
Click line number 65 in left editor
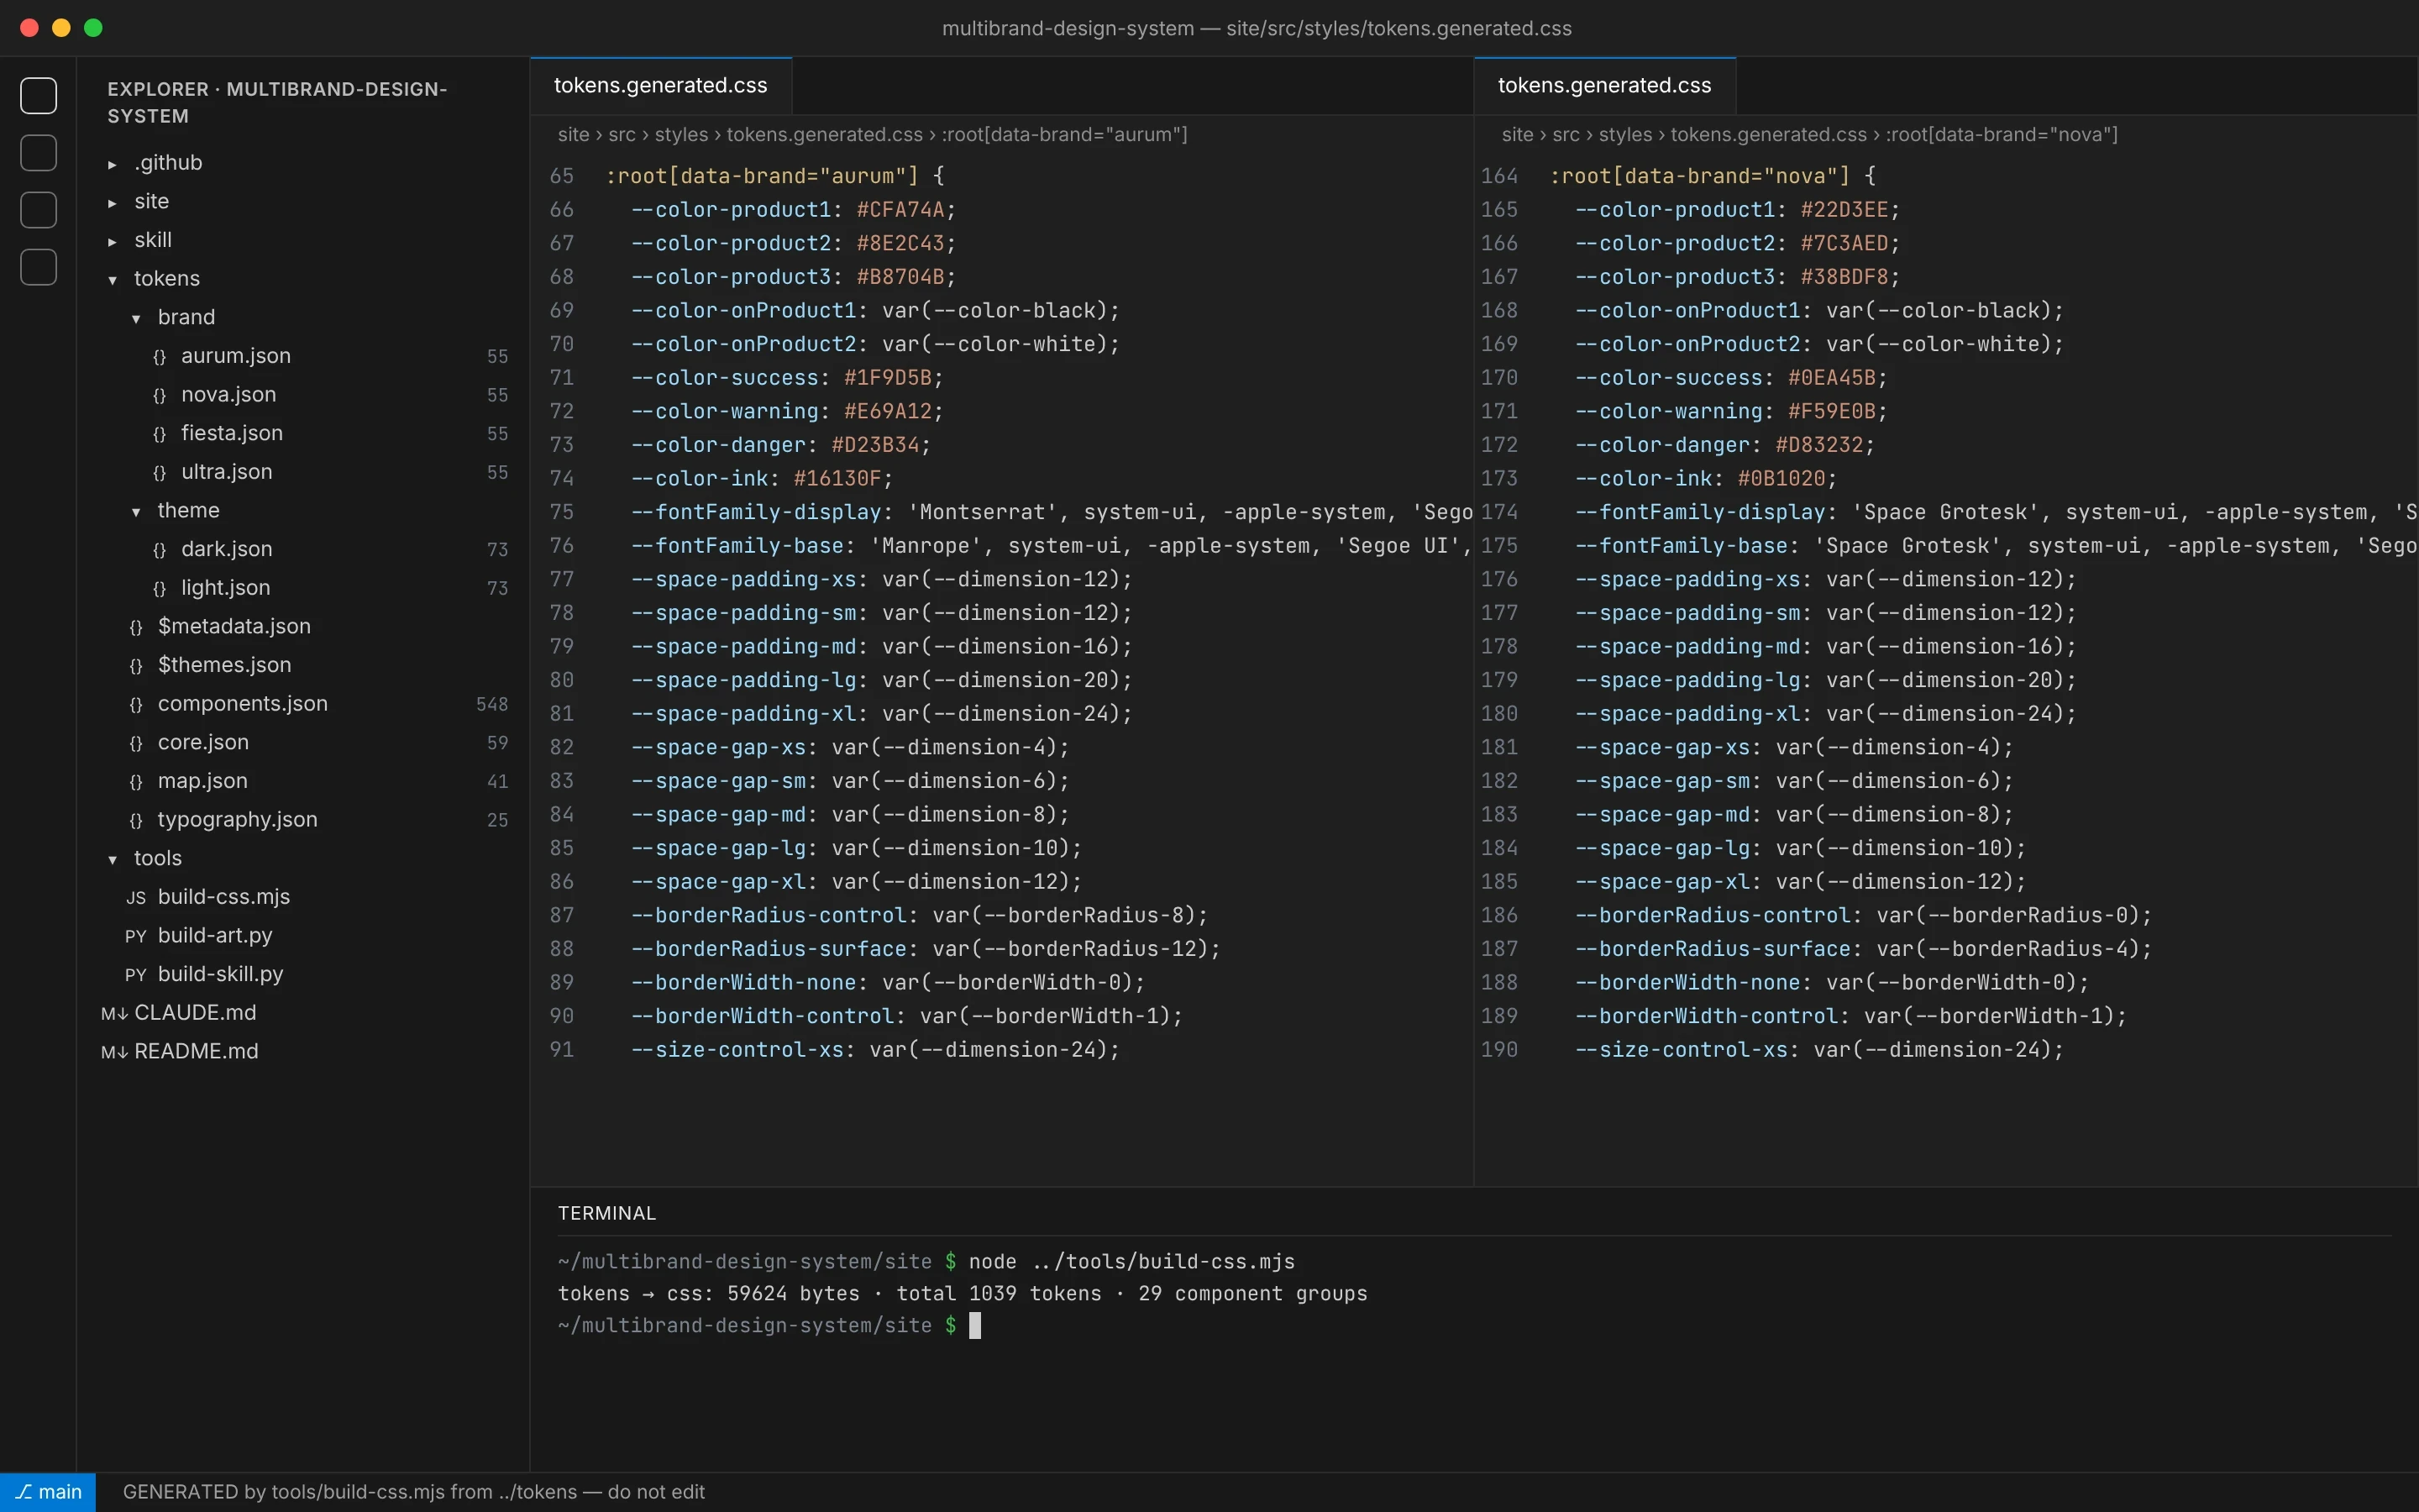[562, 176]
